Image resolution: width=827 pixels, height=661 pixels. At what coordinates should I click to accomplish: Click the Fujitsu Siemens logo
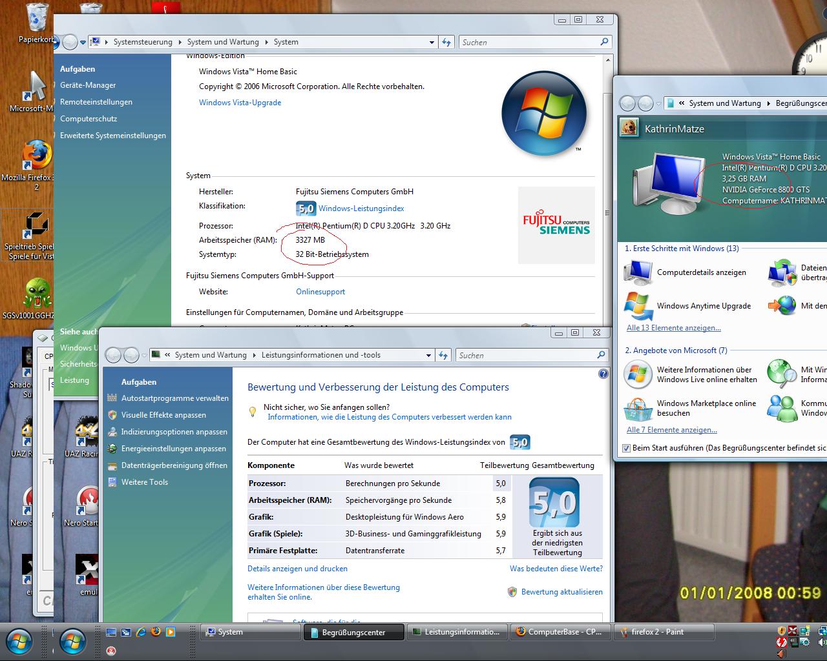pos(556,225)
